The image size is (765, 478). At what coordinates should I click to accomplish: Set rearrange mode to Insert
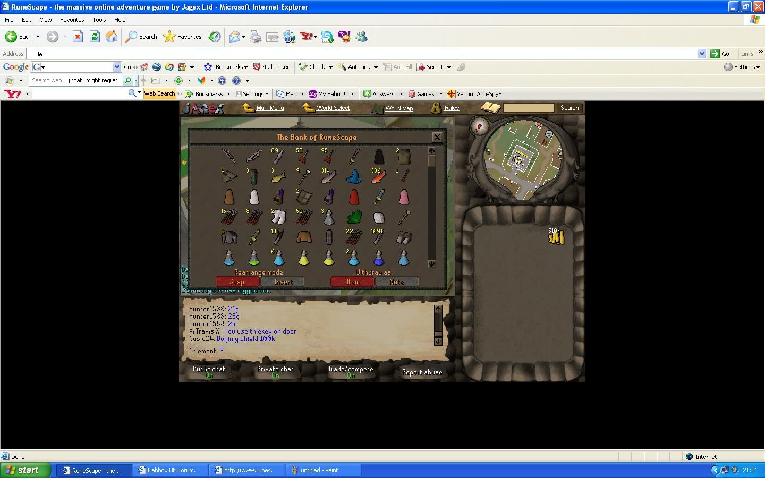(283, 282)
